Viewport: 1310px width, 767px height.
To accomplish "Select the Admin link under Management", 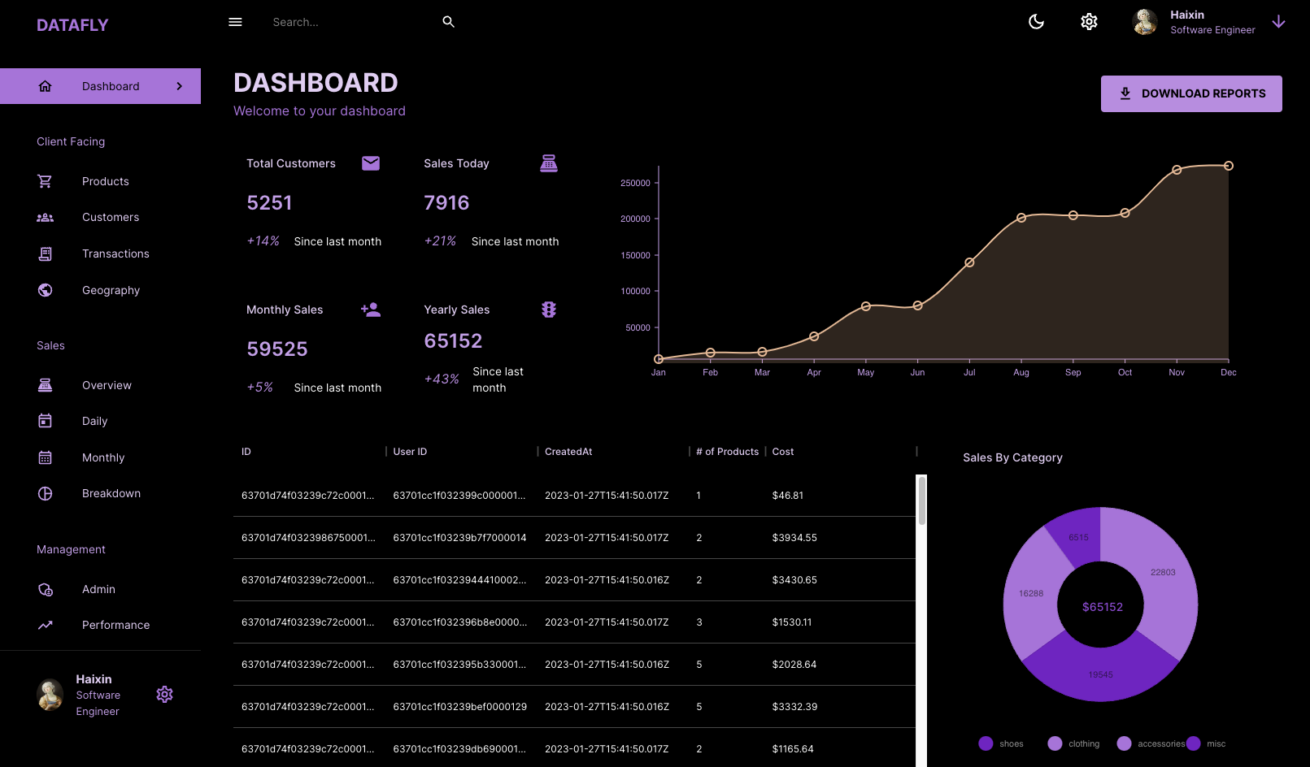I will [98, 589].
